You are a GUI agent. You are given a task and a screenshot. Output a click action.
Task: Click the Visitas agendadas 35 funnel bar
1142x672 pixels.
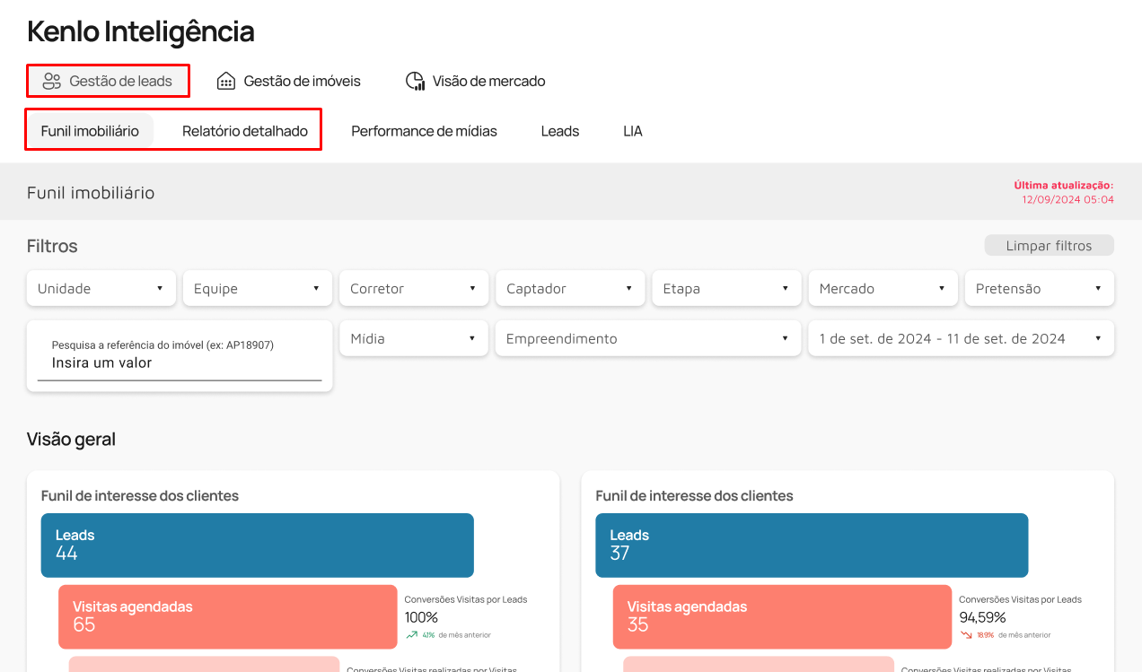click(x=782, y=616)
